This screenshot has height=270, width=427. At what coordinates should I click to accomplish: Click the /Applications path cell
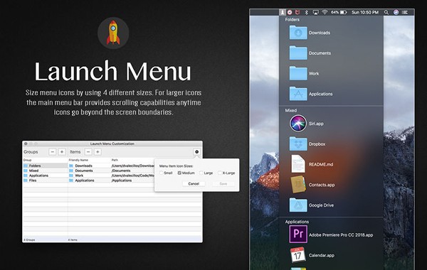(122, 180)
